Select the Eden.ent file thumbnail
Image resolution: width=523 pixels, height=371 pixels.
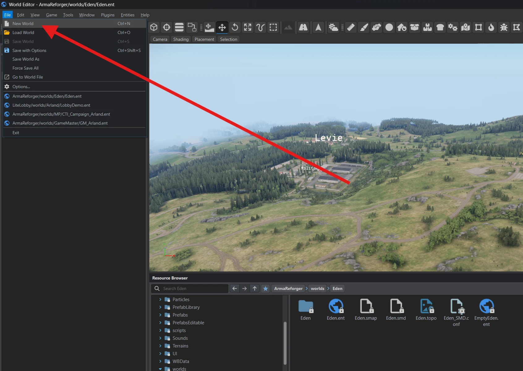[x=336, y=310]
